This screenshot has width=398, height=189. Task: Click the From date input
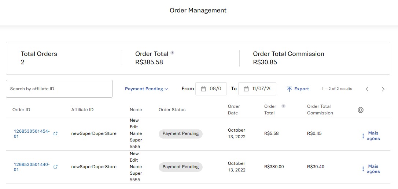pos(215,89)
